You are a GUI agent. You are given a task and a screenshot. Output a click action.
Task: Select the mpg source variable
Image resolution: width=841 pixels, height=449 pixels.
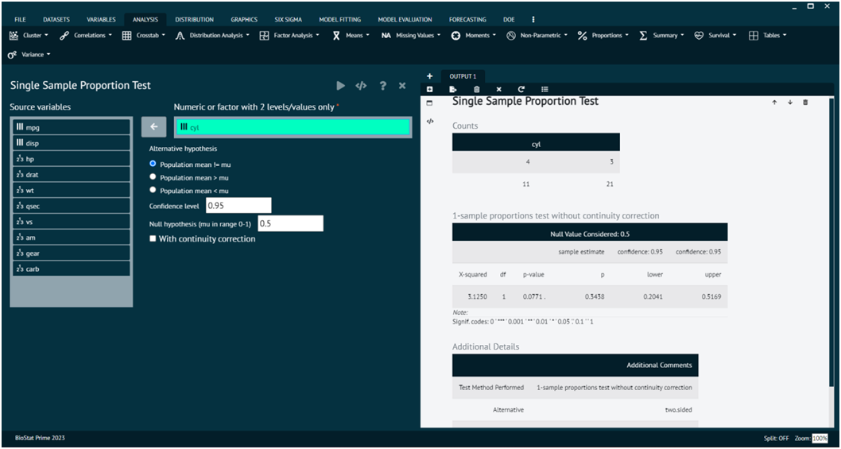click(x=72, y=127)
